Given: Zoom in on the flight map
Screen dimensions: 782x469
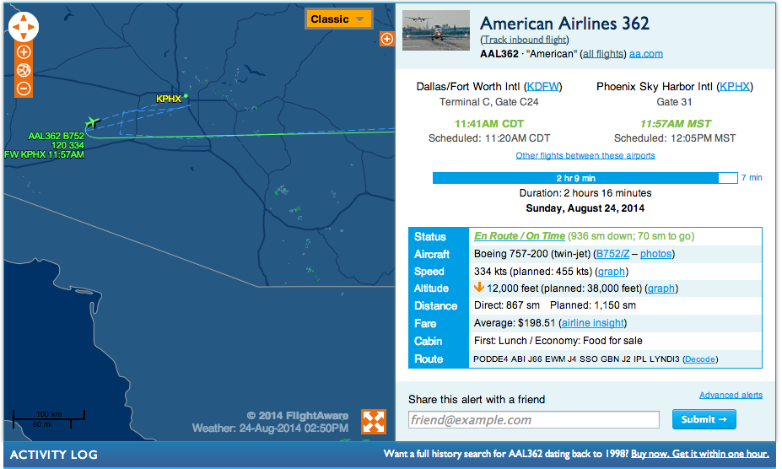Looking at the screenshot, I should (24, 52).
